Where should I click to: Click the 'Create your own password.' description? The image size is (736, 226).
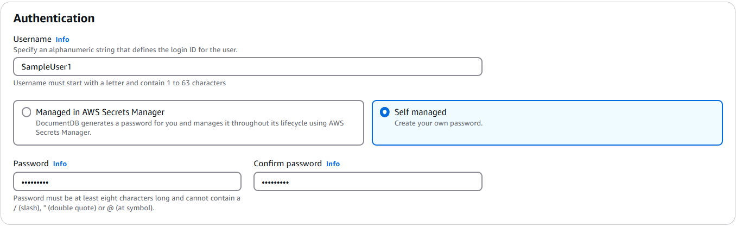pos(438,123)
